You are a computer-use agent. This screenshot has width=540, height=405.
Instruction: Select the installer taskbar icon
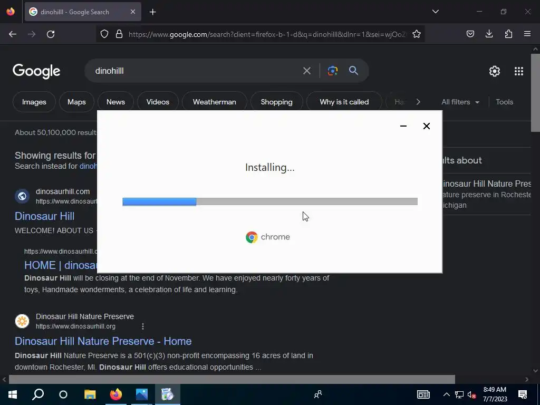168,394
